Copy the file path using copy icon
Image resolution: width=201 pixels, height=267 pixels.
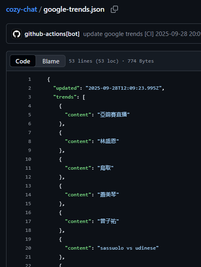click(x=114, y=9)
